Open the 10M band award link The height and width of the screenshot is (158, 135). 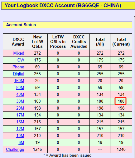coord(20,136)
